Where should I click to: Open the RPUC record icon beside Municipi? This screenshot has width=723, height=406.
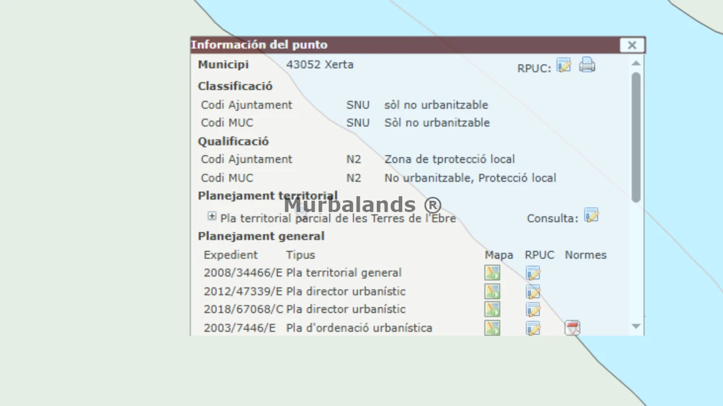coord(564,66)
